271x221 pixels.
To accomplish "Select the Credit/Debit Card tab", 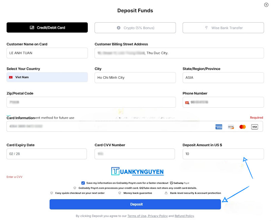I will (x=47, y=28).
